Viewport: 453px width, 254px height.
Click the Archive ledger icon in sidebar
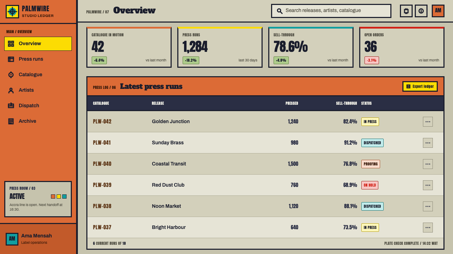point(11,121)
